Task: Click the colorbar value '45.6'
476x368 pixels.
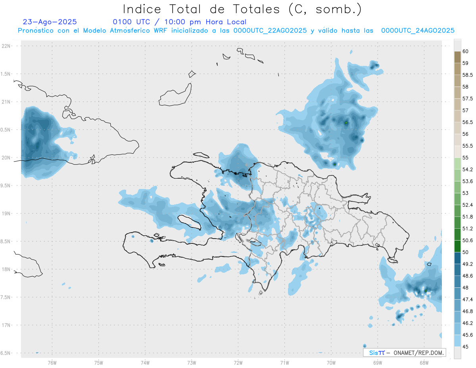Action: (x=468, y=335)
